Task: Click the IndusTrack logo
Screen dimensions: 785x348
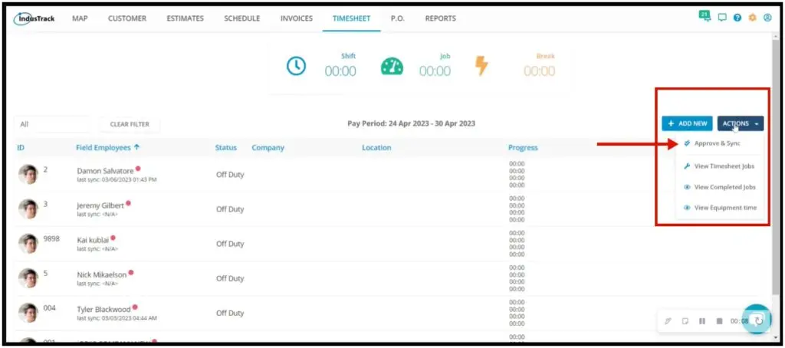Action: [34, 18]
